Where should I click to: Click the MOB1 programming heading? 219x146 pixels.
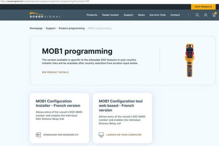coord(77,51)
